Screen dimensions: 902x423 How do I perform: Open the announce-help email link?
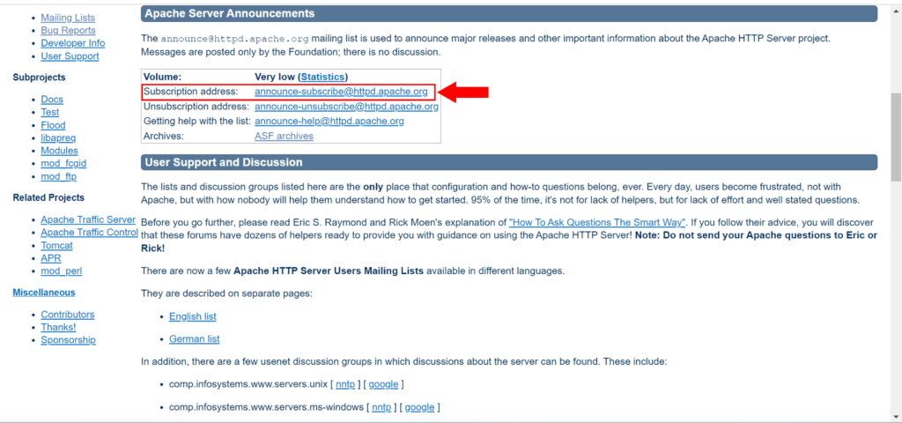point(329,121)
